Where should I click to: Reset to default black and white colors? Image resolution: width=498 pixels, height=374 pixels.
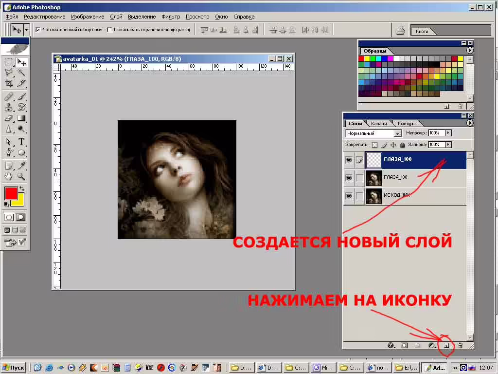(x=6, y=204)
